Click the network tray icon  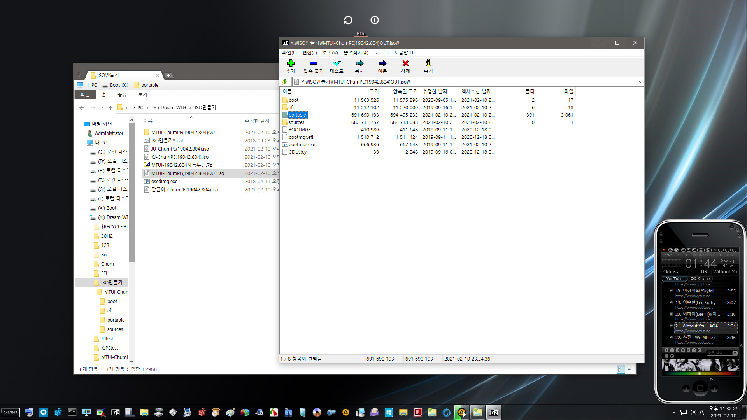click(x=684, y=412)
